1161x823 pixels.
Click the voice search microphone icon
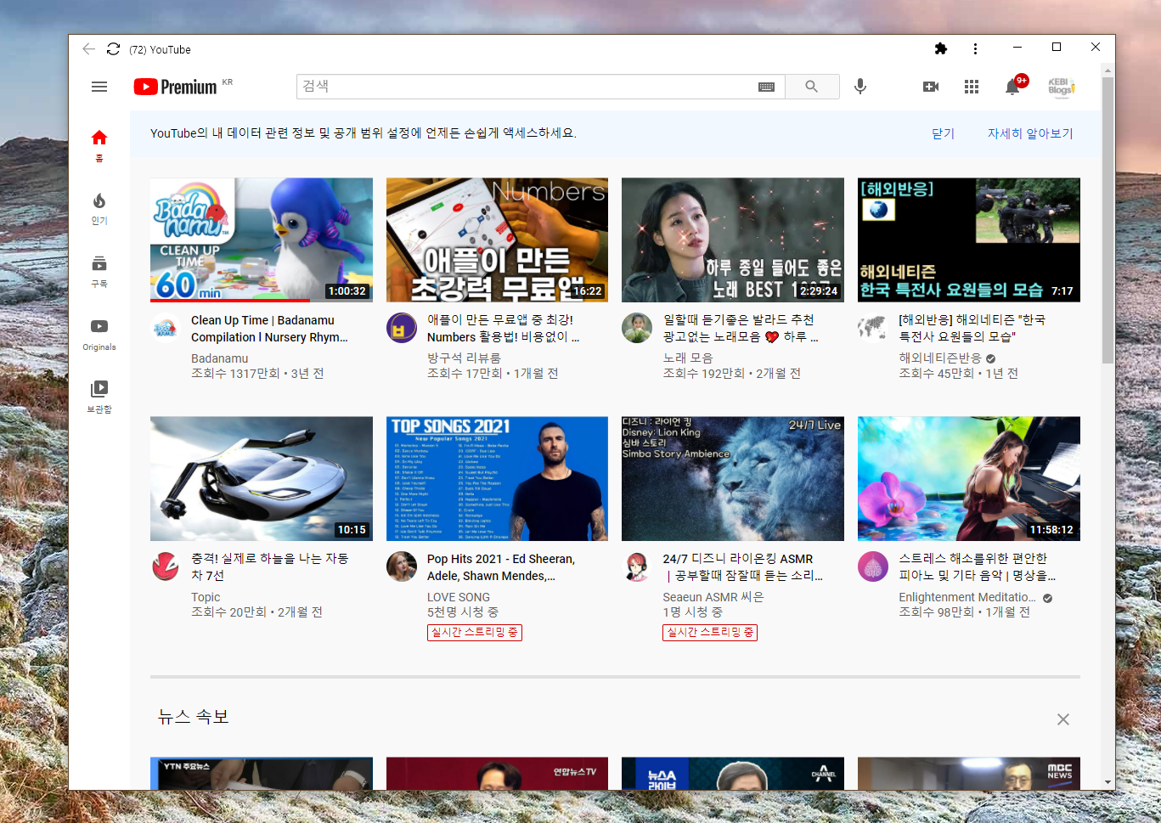pos(860,86)
